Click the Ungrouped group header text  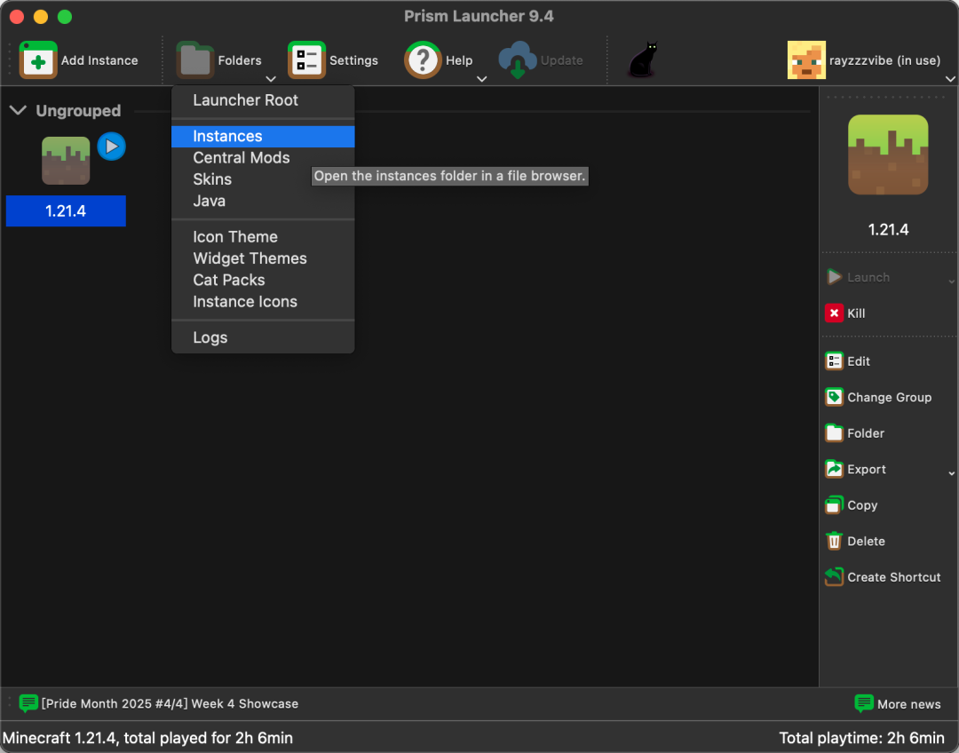tap(78, 111)
